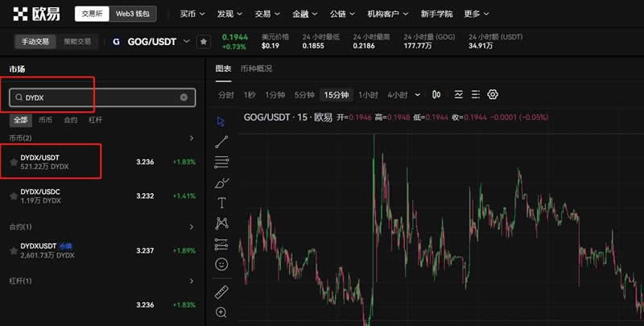Image resolution: width=644 pixels, height=326 pixels.
Task: Select the 1小时 chart interval
Action: [x=368, y=95]
